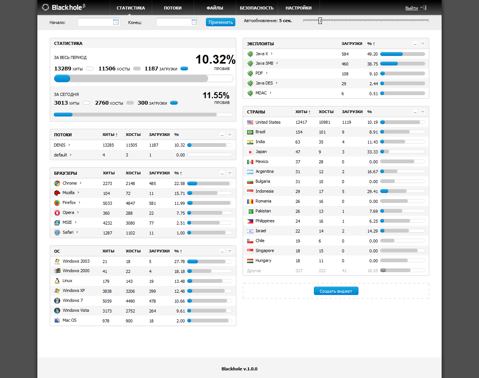The image size is (479, 378).
Task: Toggle the хосты switch under За сегодня
Action: coord(130,103)
